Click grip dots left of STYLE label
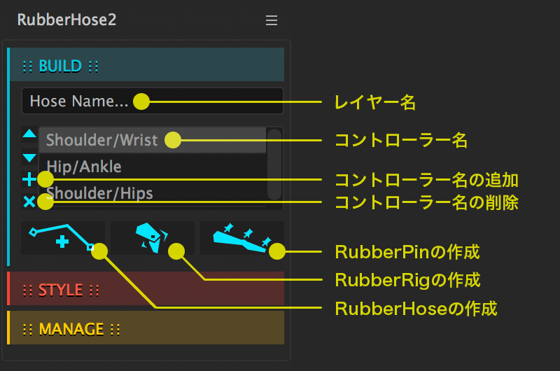The height and width of the screenshot is (371, 560). pos(28,290)
